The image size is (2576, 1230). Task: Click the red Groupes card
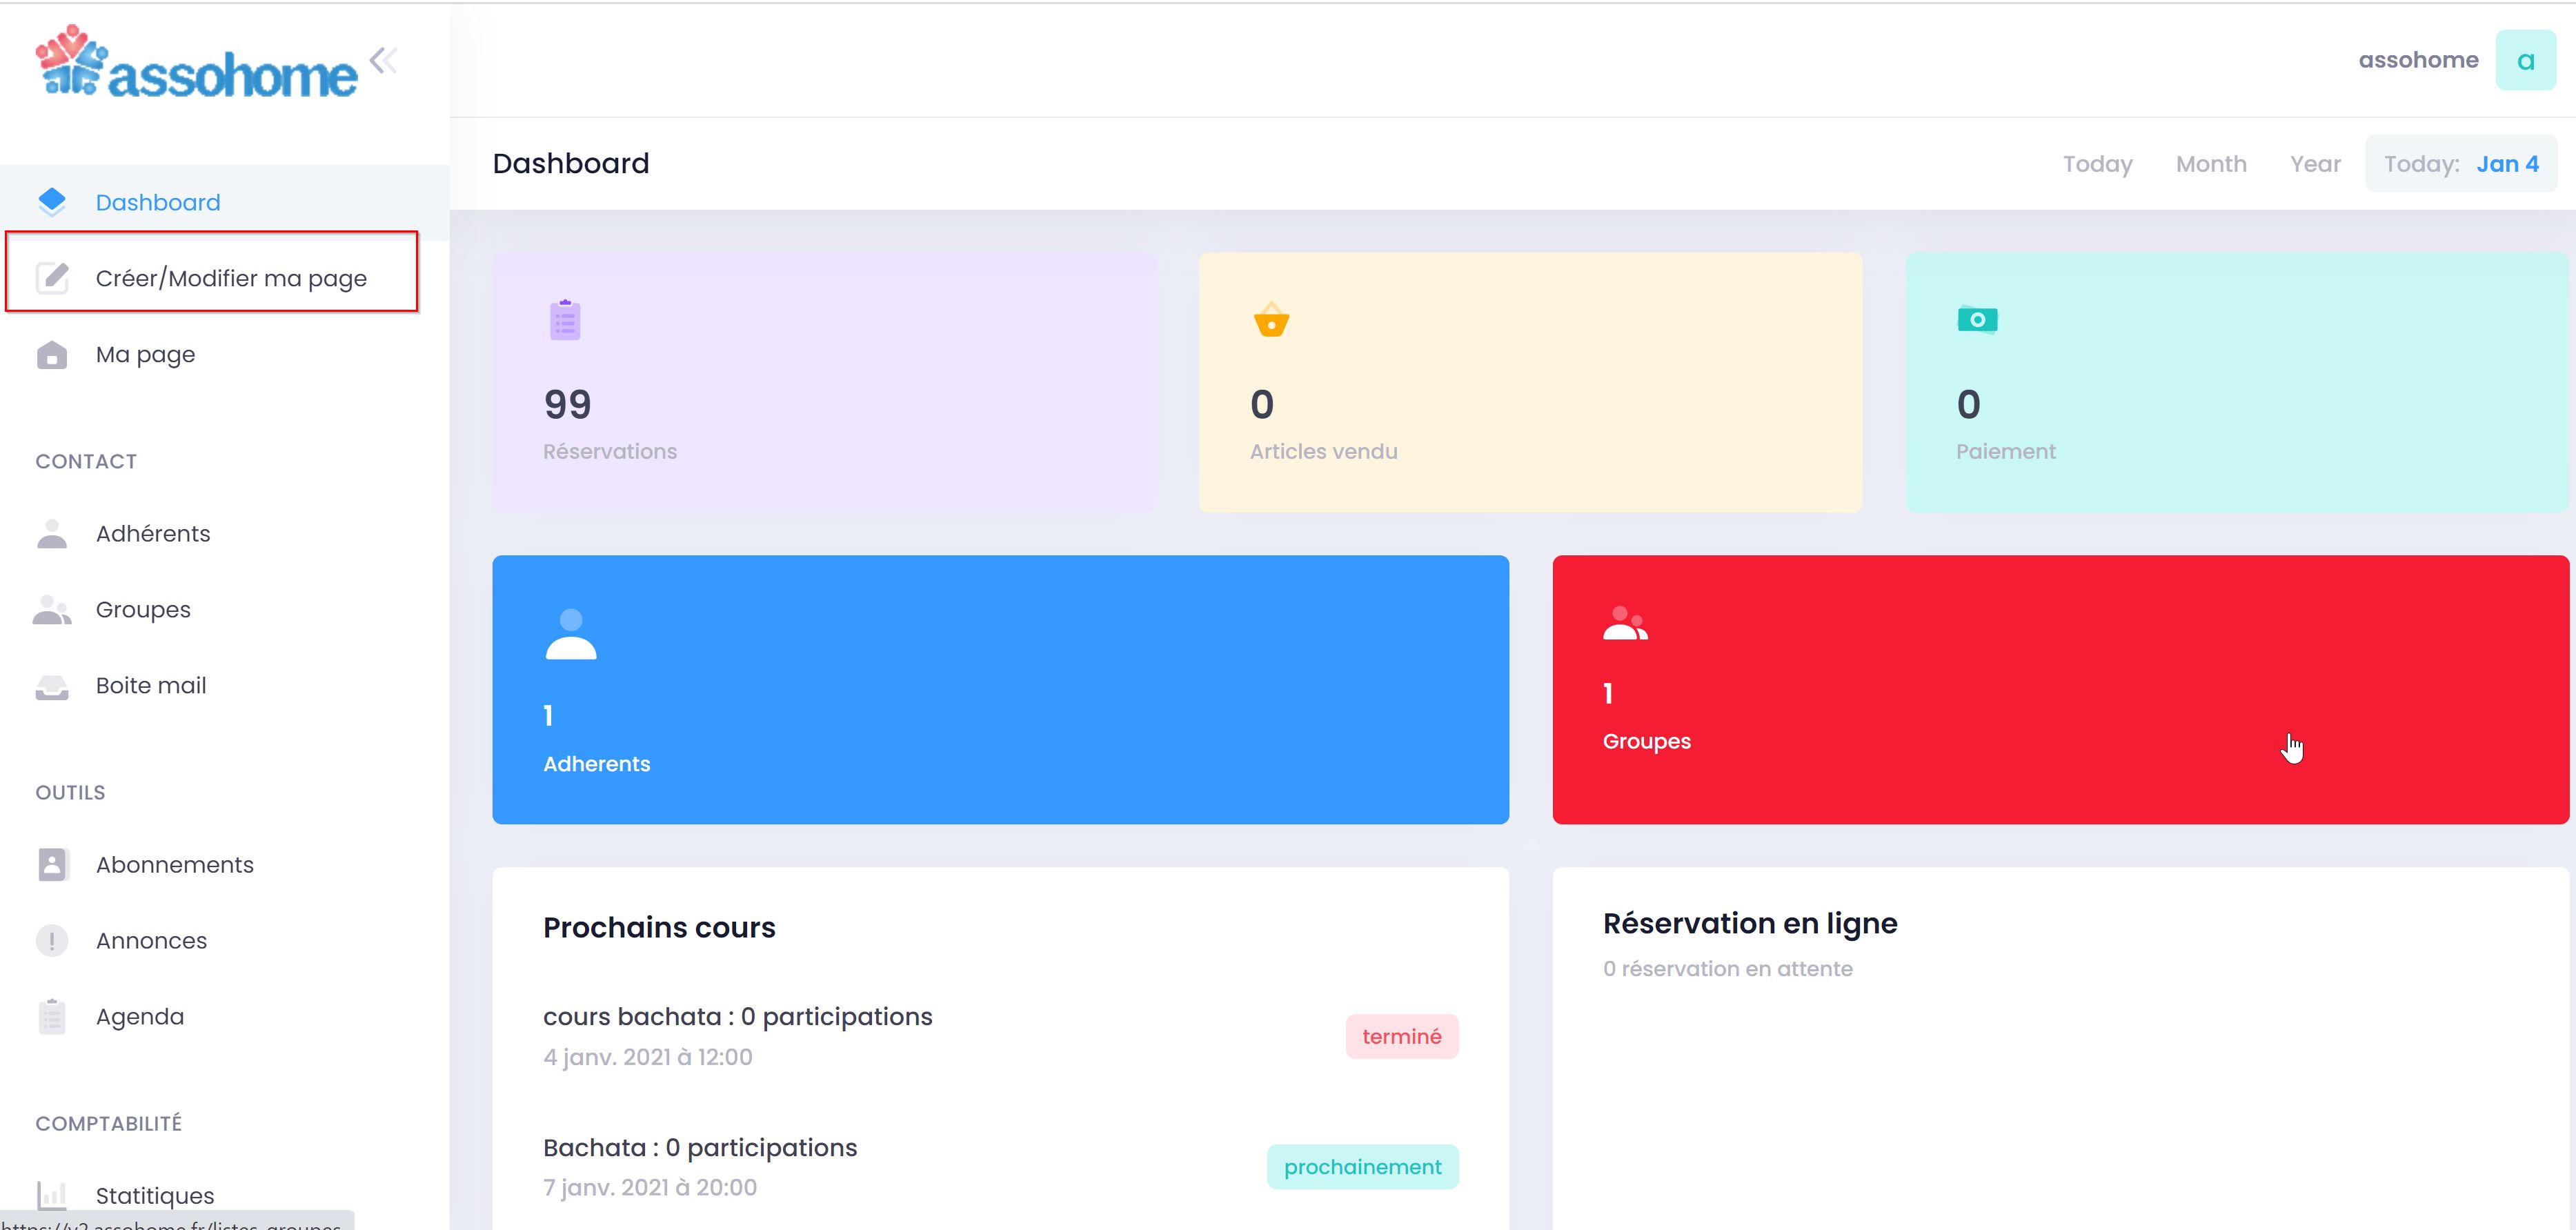(2059, 690)
